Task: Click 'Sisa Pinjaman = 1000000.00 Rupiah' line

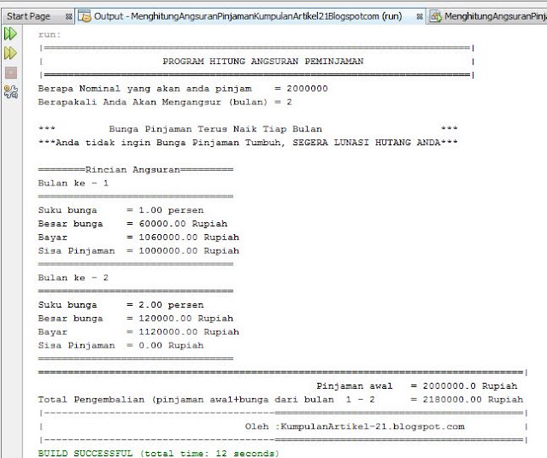Action: click(x=138, y=251)
